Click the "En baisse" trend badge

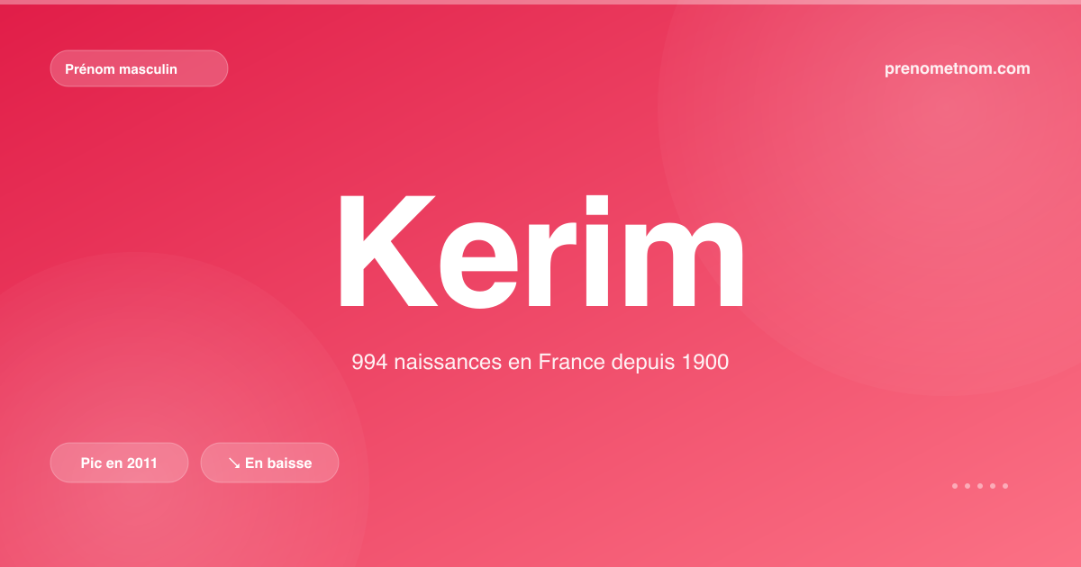tap(269, 463)
